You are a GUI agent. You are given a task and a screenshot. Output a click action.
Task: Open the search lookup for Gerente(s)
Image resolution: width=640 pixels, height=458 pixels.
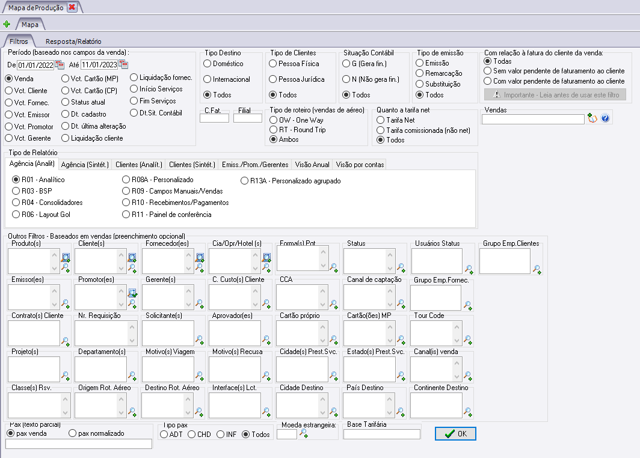pyautogui.click(x=200, y=304)
